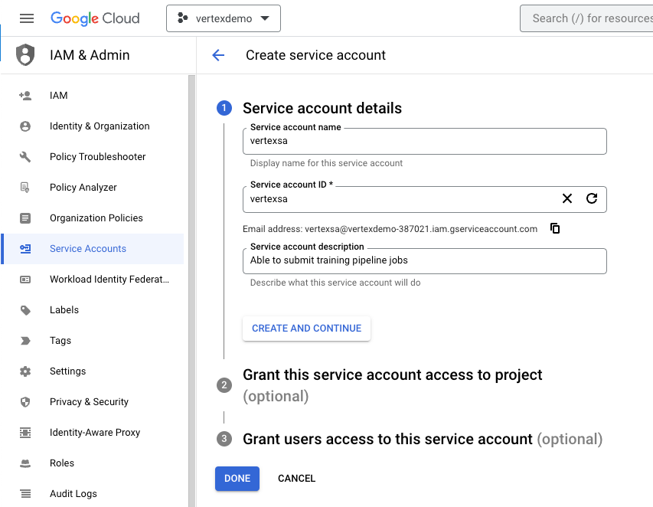The height and width of the screenshot is (507, 653).
Task: Regenerate the service account ID
Action: (x=592, y=198)
